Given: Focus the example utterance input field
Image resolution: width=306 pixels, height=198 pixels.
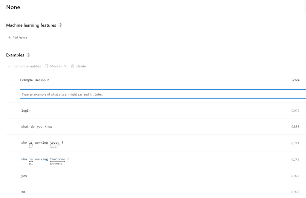Looking at the screenshot, I should pyautogui.click(x=161, y=94).
